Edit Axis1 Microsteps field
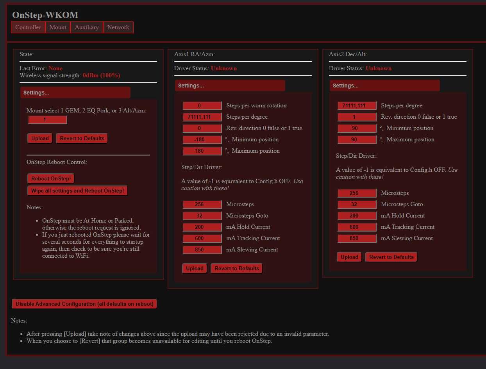The height and width of the screenshot is (369, 486). 202,205
